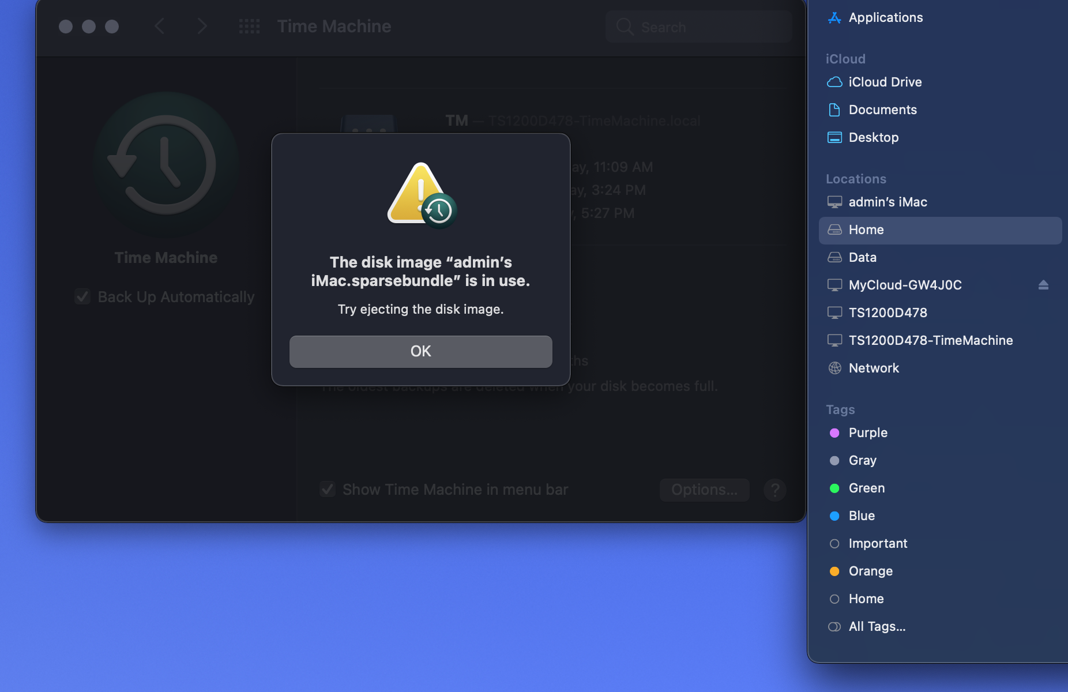Click the TS1200D478 display icon
1068x692 pixels.
[x=834, y=313]
